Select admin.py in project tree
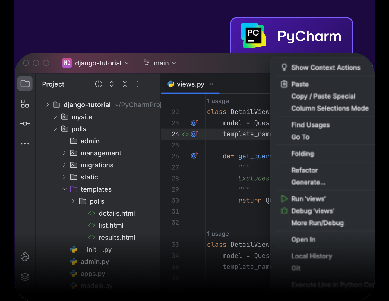Screen dimensions: 389x301 95,261
